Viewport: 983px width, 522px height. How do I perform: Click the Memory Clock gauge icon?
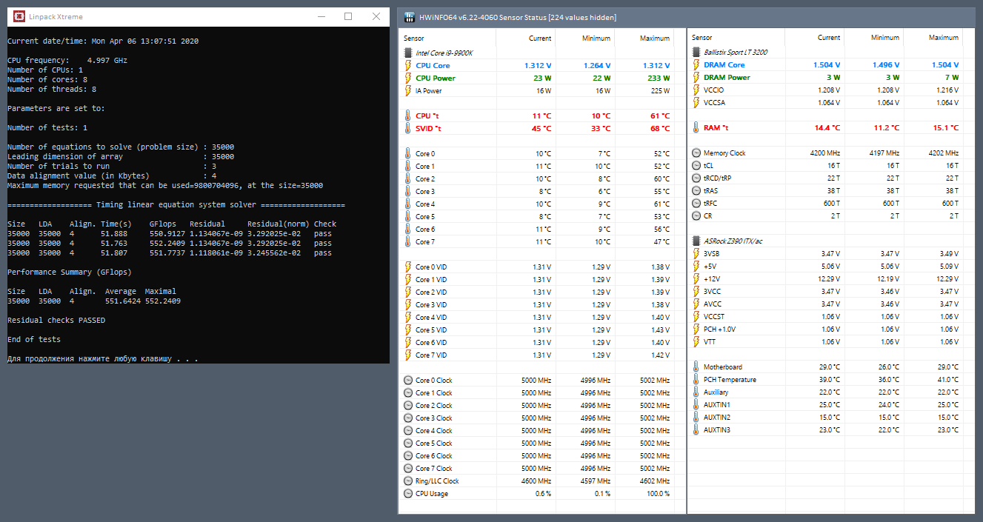[696, 153]
